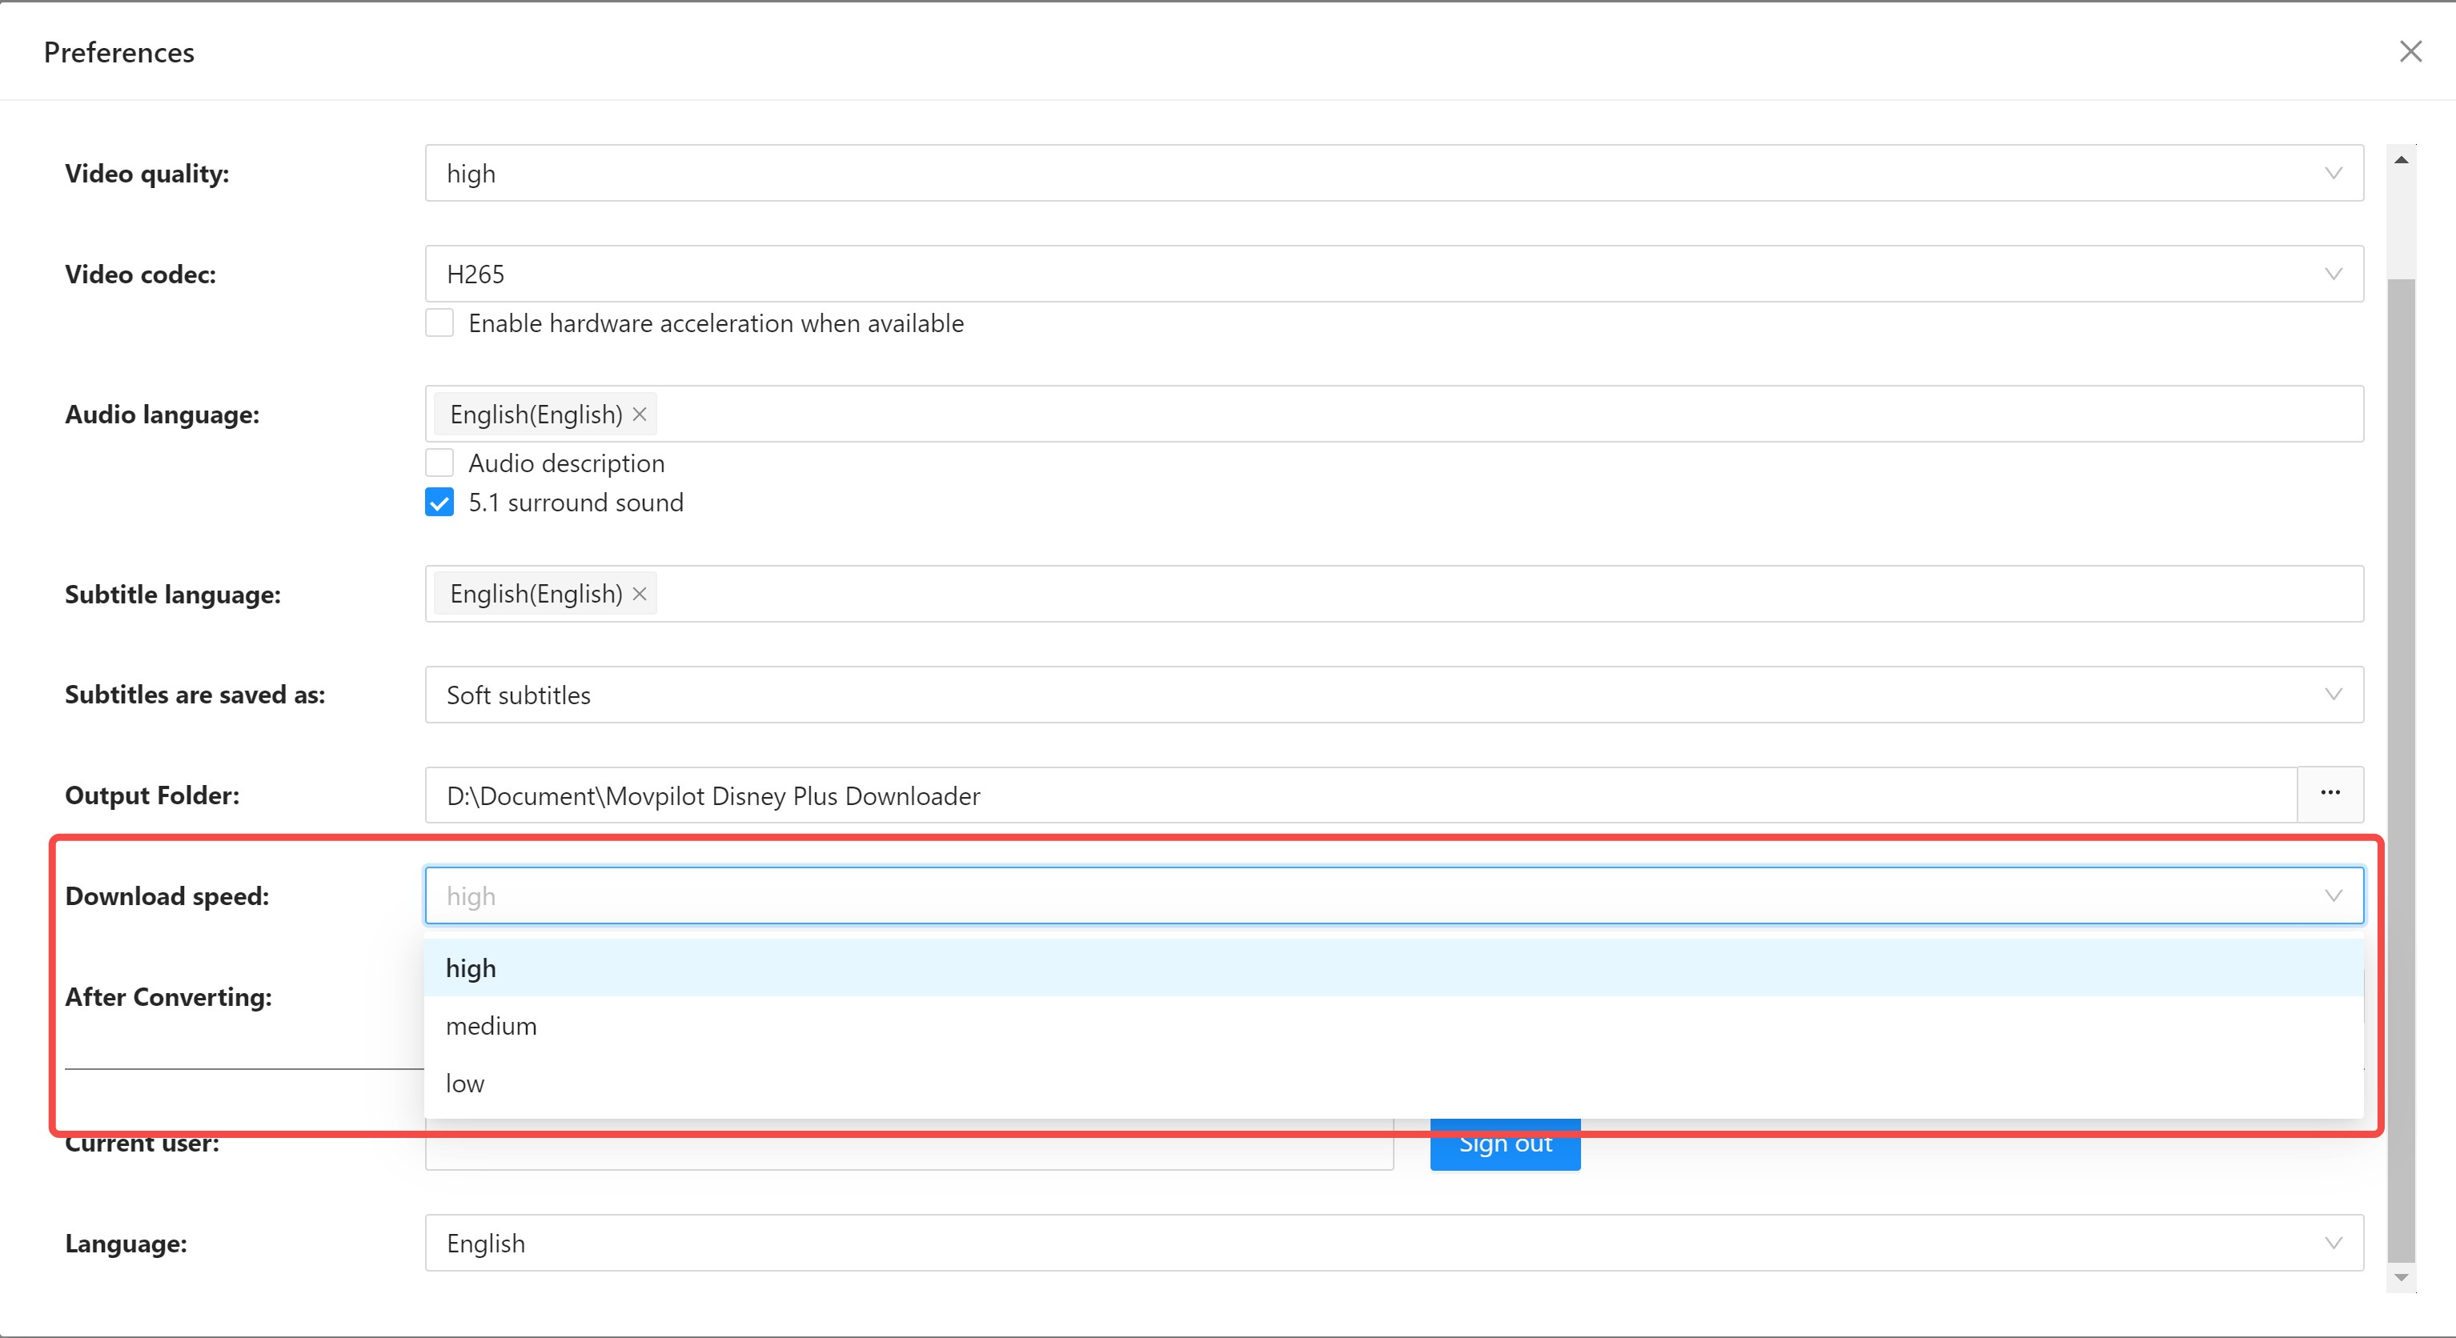This screenshot has height=1338, width=2456.
Task: Click the Output Folder path field
Action: pos(1362,795)
